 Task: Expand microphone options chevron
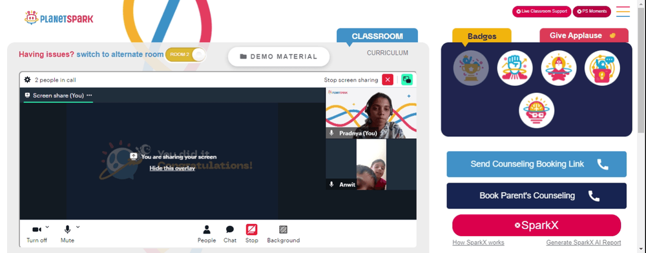(x=78, y=227)
